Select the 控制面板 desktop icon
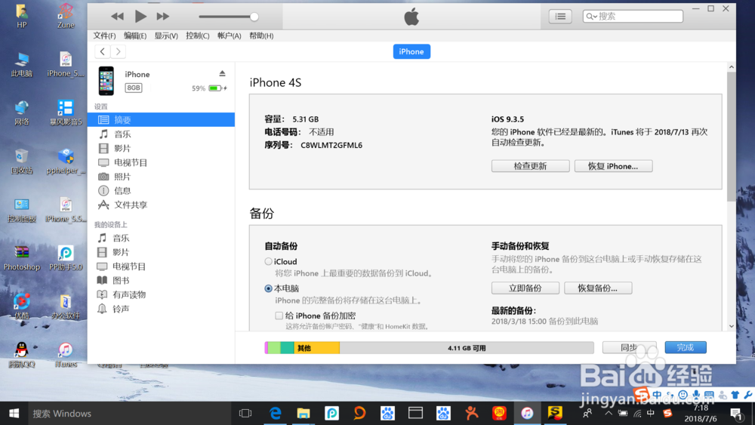Screen dimensions: 755x425 tap(22, 211)
